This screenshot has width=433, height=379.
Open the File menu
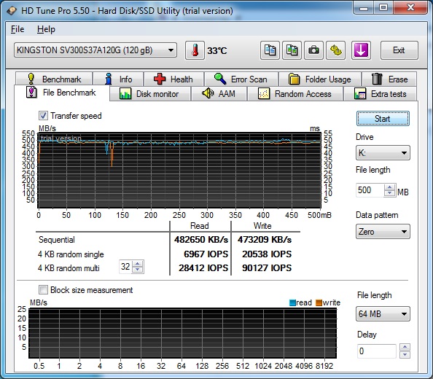pos(17,29)
